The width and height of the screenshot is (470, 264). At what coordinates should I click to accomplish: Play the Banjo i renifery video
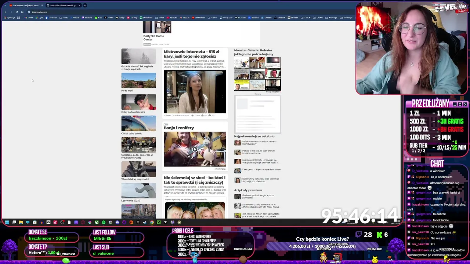tap(195, 149)
